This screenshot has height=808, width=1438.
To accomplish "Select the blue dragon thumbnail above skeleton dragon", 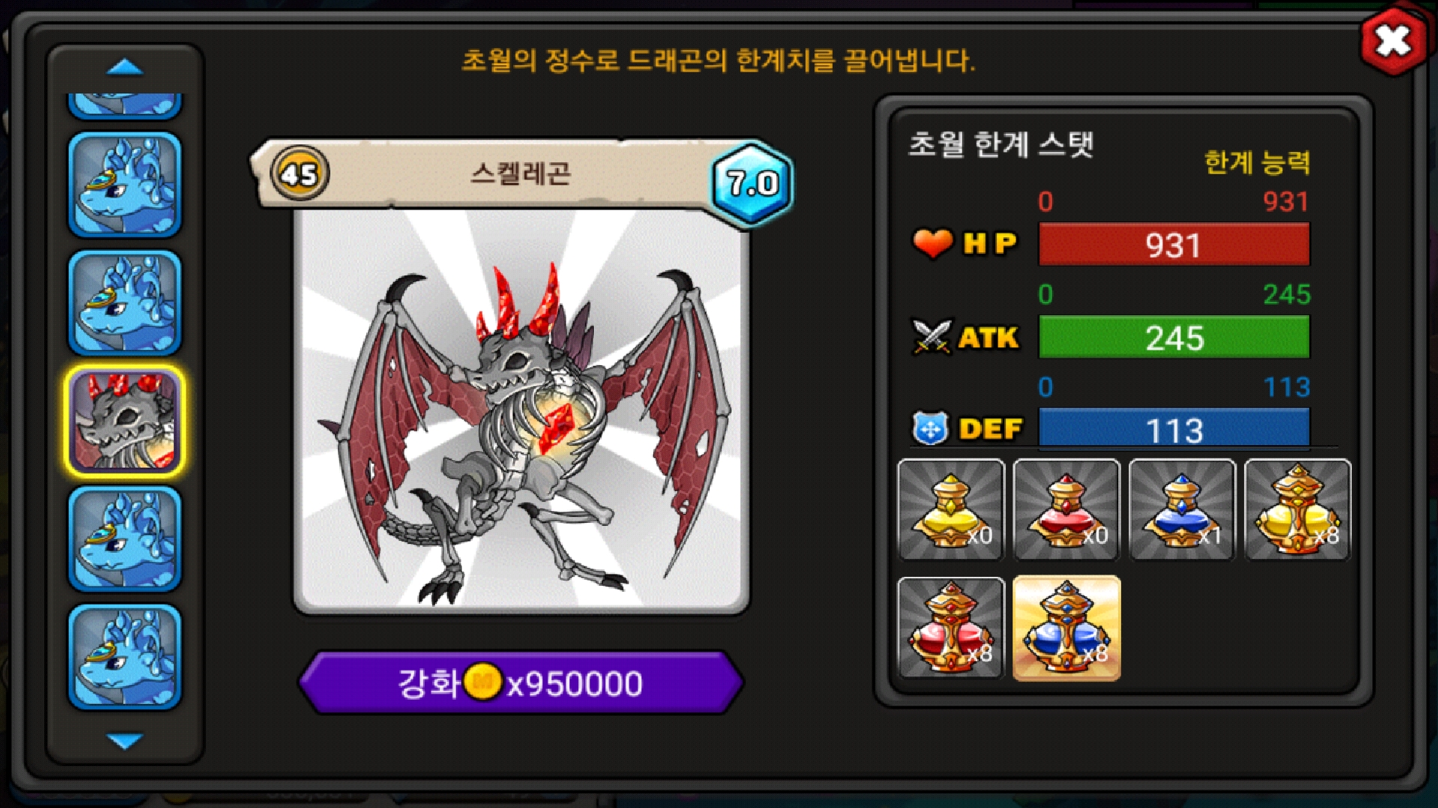I will coord(125,303).
